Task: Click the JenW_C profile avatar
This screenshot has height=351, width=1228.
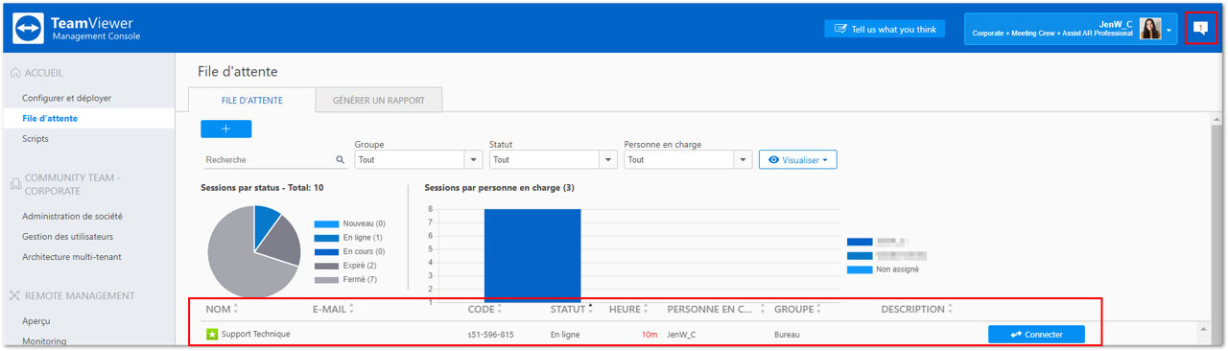Action: [x=1150, y=29]
